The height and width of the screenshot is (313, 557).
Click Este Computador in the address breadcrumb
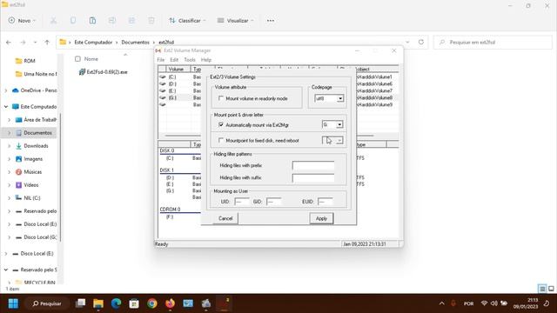click(93, 43)
